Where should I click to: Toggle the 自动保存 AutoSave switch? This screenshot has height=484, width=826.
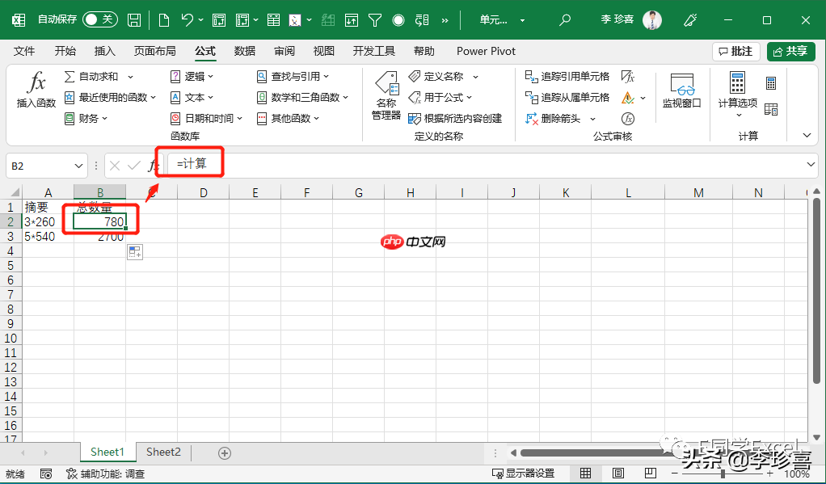[100, 19]
